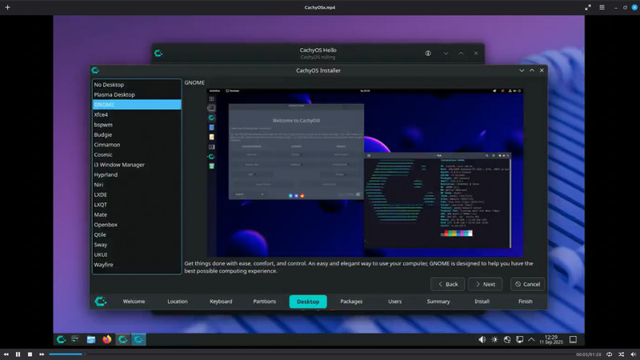Click the show desktop button on taskbar

(x=573, y=339)
